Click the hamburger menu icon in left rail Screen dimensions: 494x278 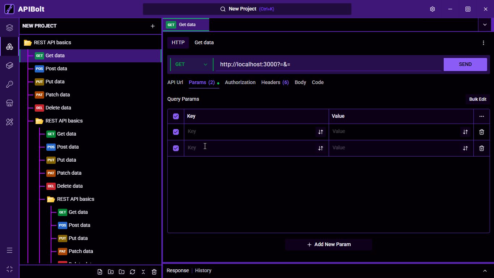tap(10, 250)
